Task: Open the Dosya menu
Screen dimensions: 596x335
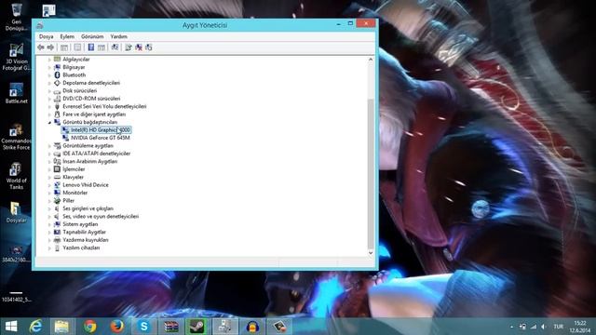Action: coord(46,36)
